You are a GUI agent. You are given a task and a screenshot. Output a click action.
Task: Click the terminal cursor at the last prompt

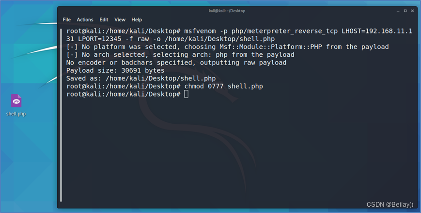pyautogui.click(x=187, y=94)
